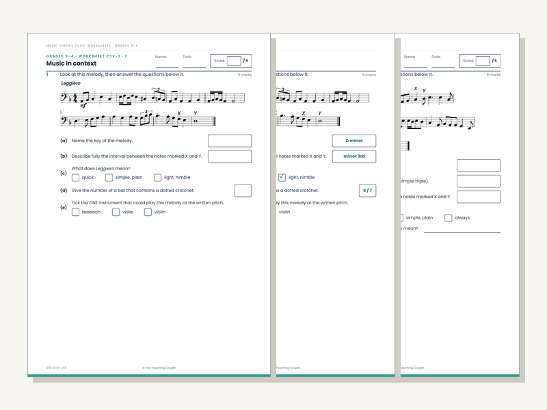Click the 'MUSIC THEORY TOPIC WORKSHEETS' header line

click(92, 46)
